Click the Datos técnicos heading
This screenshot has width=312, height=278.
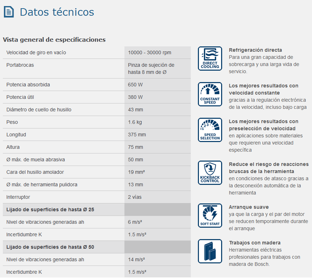click(x=57, y=12)
